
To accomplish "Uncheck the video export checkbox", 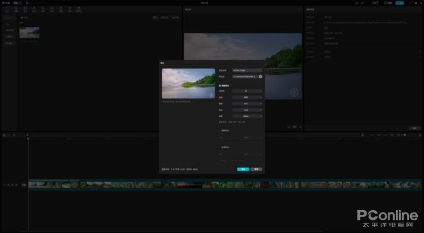I will pos(220,86).
